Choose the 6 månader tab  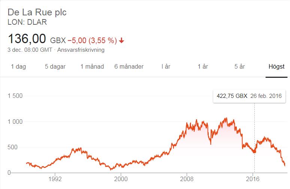(129, 66)
